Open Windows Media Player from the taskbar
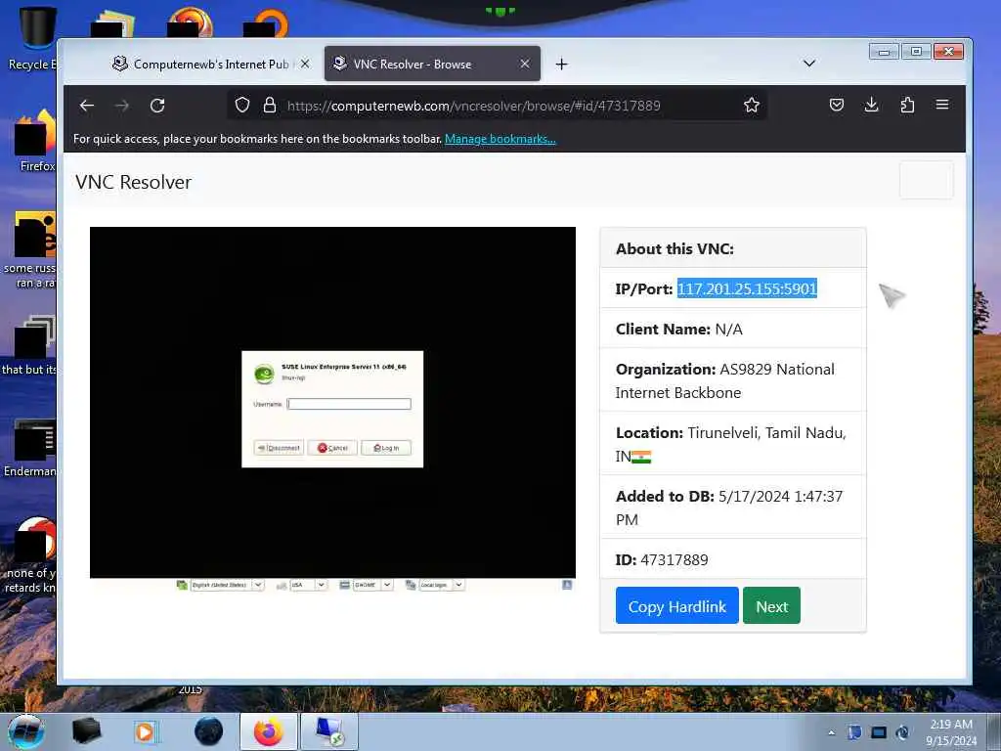This screenshot has width=1001, height=751. click(145, 731)
